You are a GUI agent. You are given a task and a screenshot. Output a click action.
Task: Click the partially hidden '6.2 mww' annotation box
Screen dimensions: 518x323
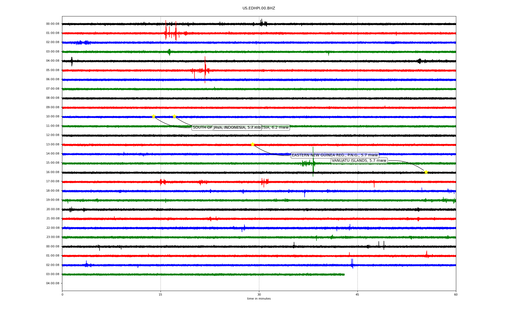click(x=278, y=128)
